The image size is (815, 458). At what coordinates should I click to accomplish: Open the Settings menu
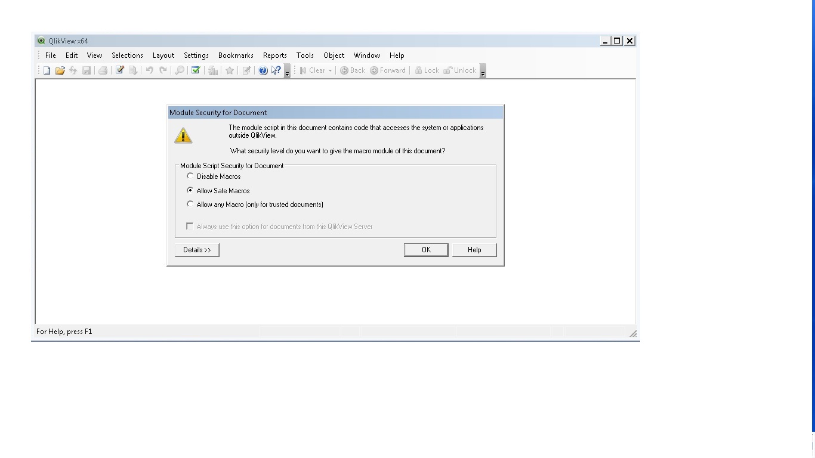[x=196, y=55]
